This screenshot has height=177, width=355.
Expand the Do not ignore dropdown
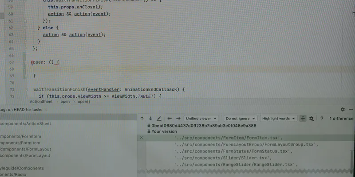click(x=241, y=119)
